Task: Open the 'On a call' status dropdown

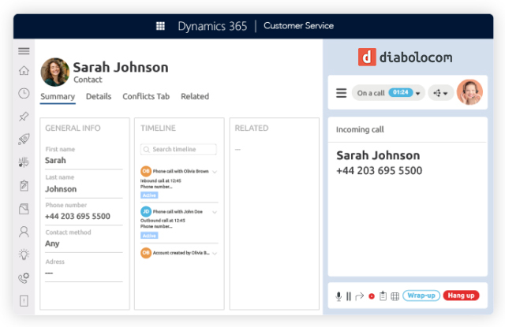Action: coord(388,93)
